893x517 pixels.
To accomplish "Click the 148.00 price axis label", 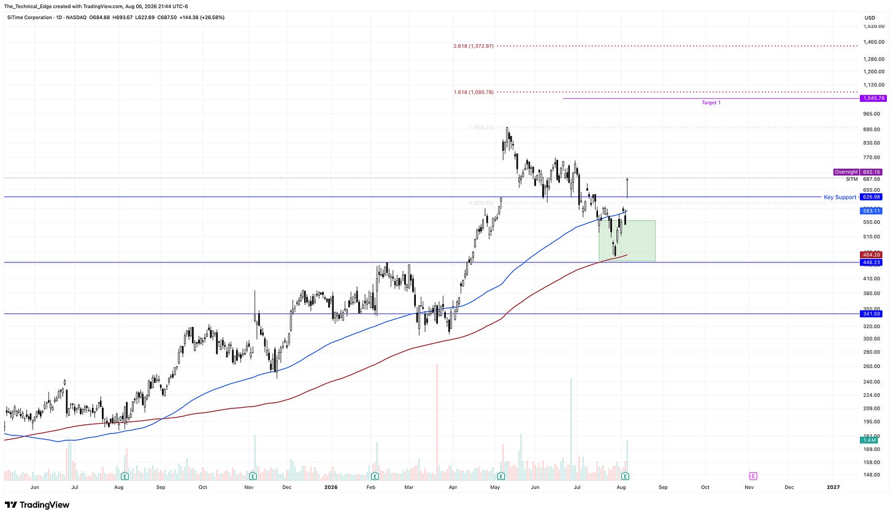I will (x=872, y=475).
